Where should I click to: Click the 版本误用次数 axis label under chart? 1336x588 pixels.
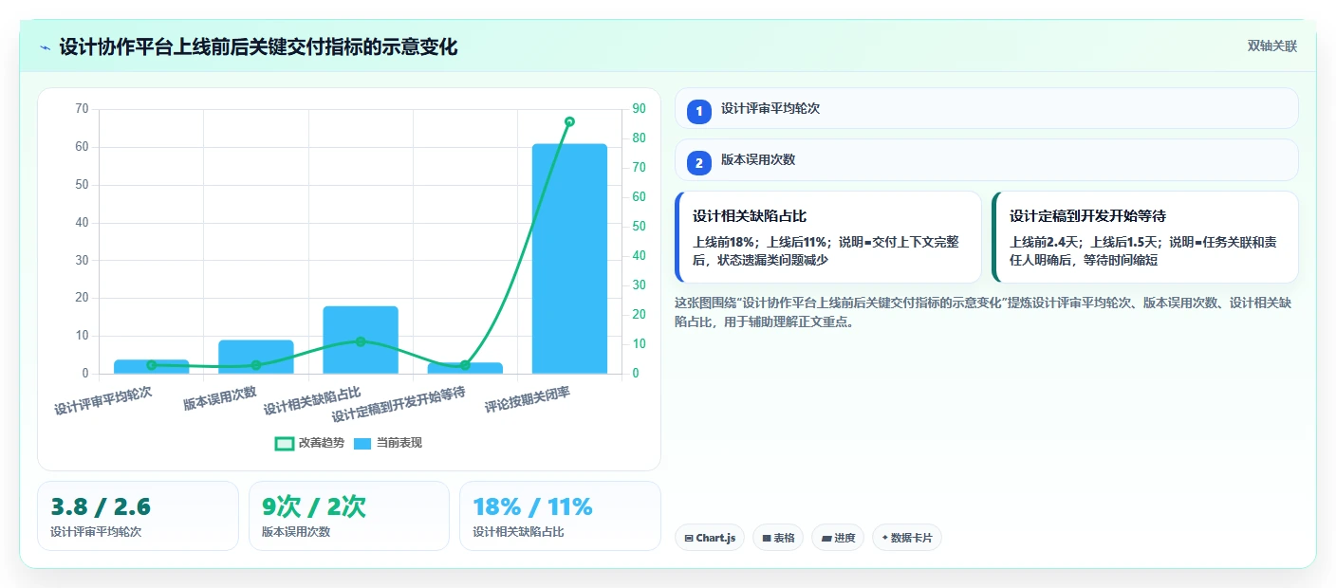[x=219, y=398]
